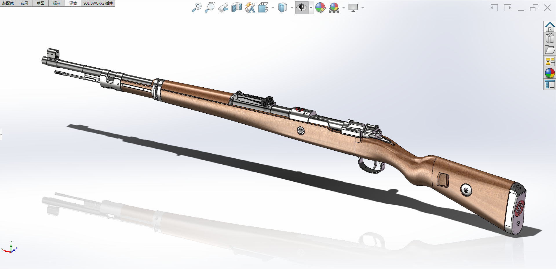Return to the Previous View
The image size is (556, 269).
coord(223,8)
